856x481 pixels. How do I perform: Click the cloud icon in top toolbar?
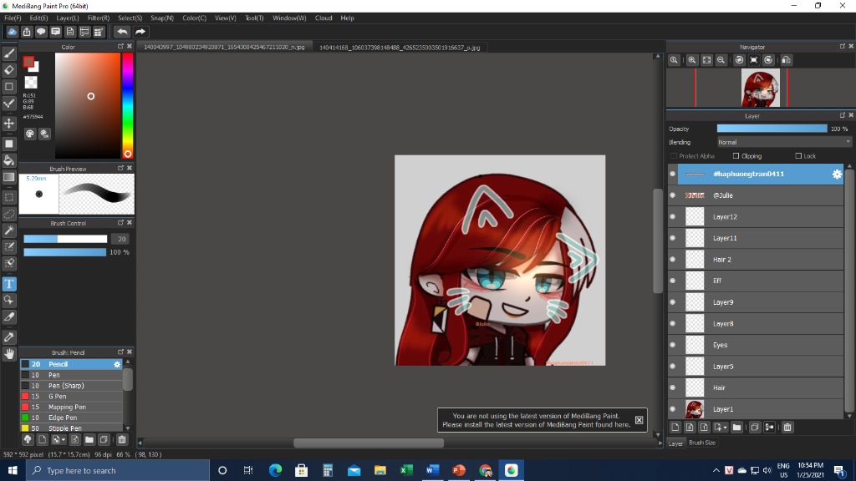pos(12,32)
